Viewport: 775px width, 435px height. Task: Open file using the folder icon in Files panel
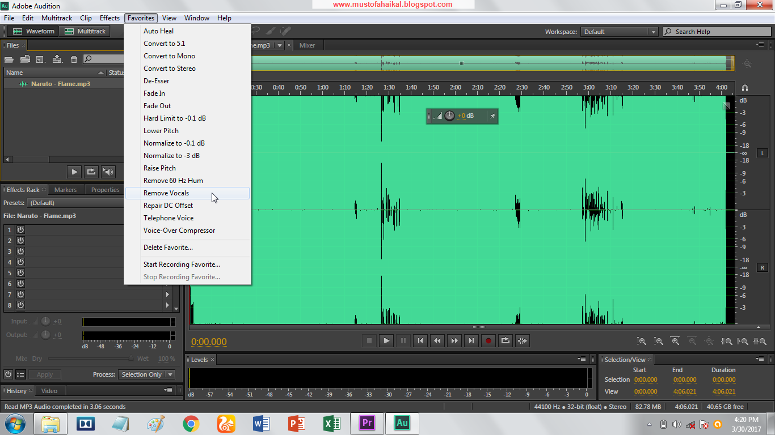click(9, 59)
